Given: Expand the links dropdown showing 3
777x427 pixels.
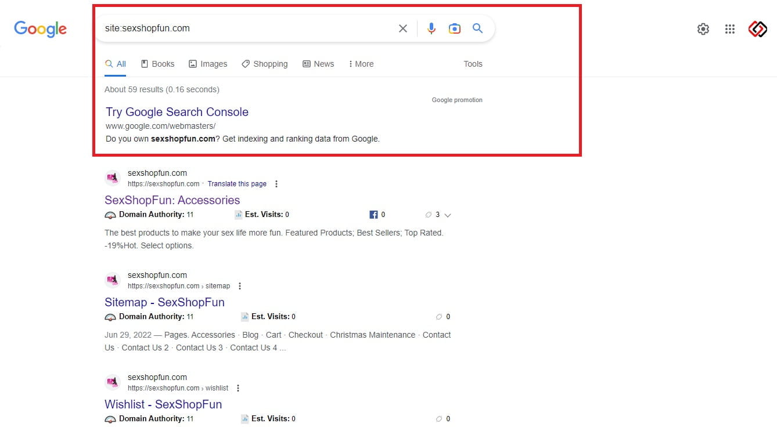Looking at the screenshot, I should (x=447, y=215).
